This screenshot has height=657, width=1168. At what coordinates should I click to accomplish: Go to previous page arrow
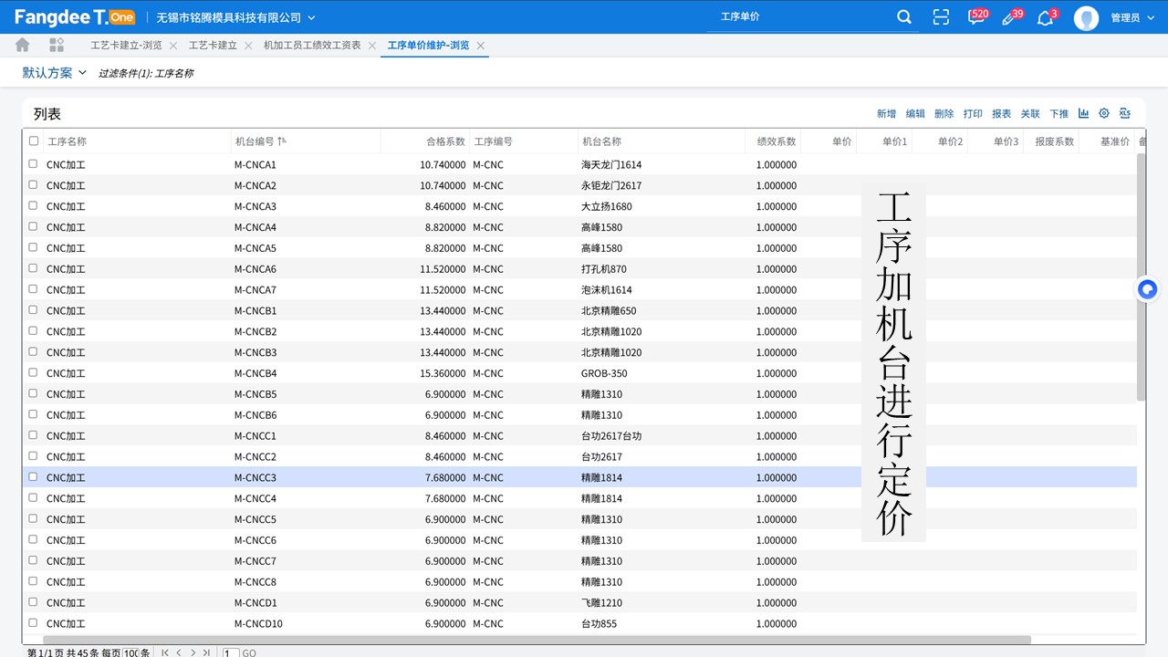(179, 652)
